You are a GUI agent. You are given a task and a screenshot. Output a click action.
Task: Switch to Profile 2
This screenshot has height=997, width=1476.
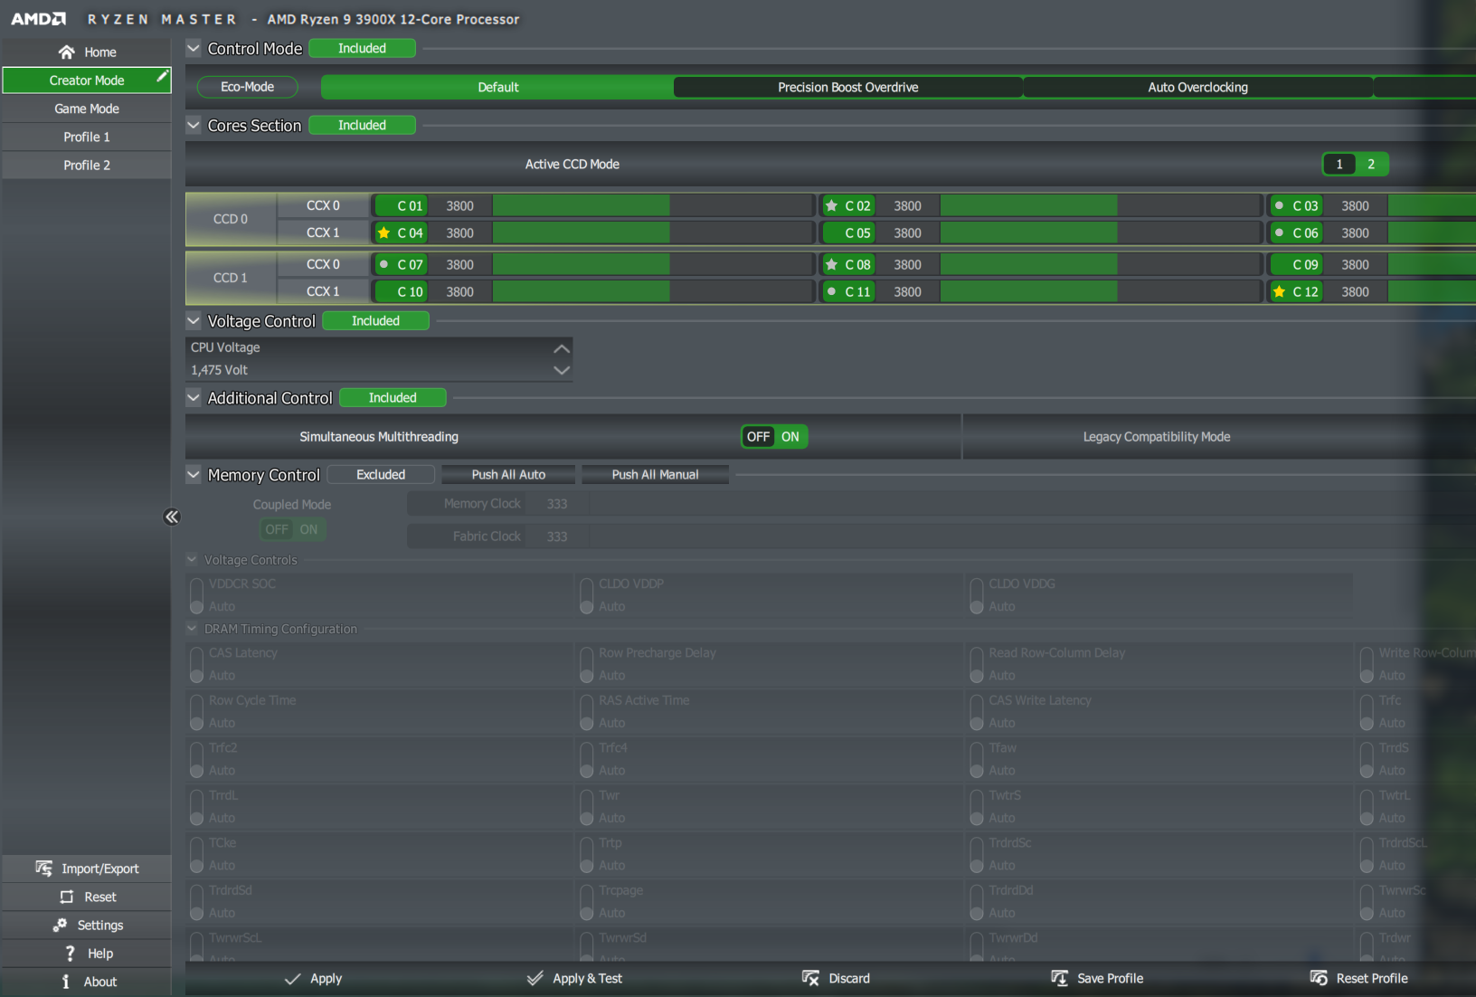coord(87,165)
